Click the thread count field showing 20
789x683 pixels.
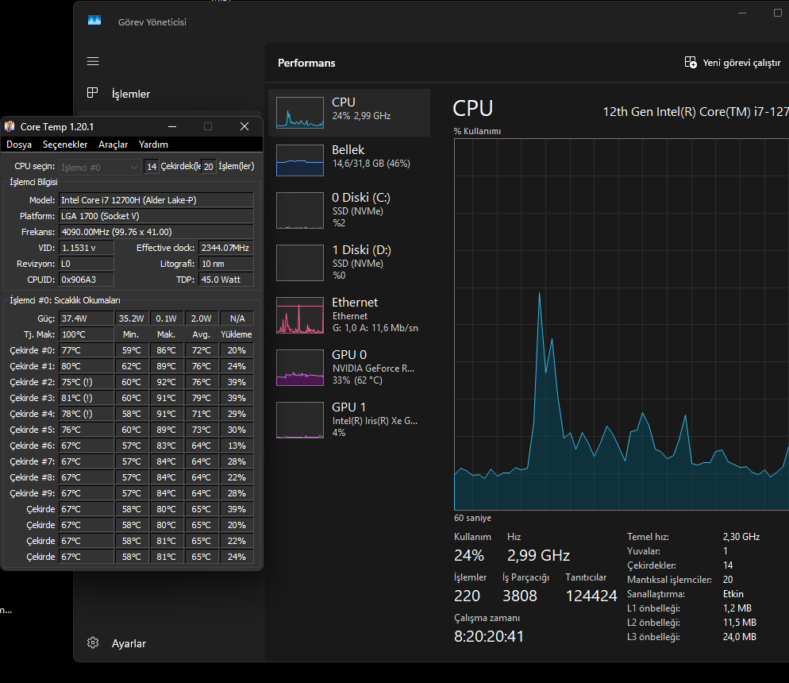pyautogui.click(x=208, y=167)
